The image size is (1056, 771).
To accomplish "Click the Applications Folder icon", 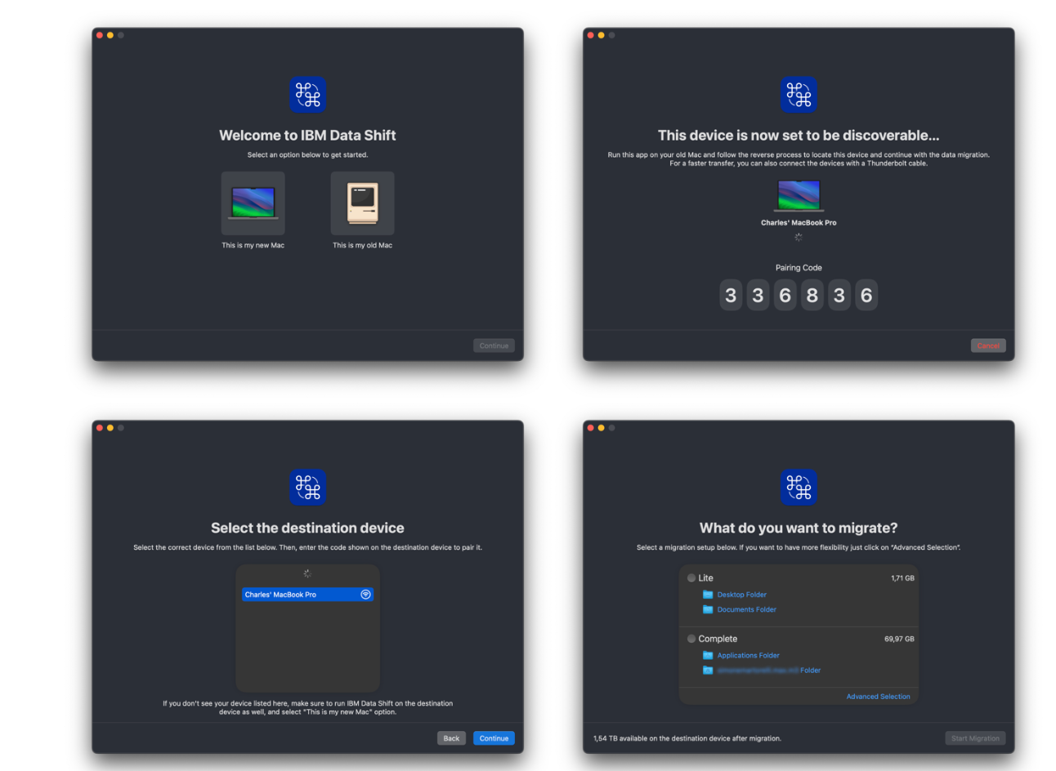I will (x=708, y=655).
